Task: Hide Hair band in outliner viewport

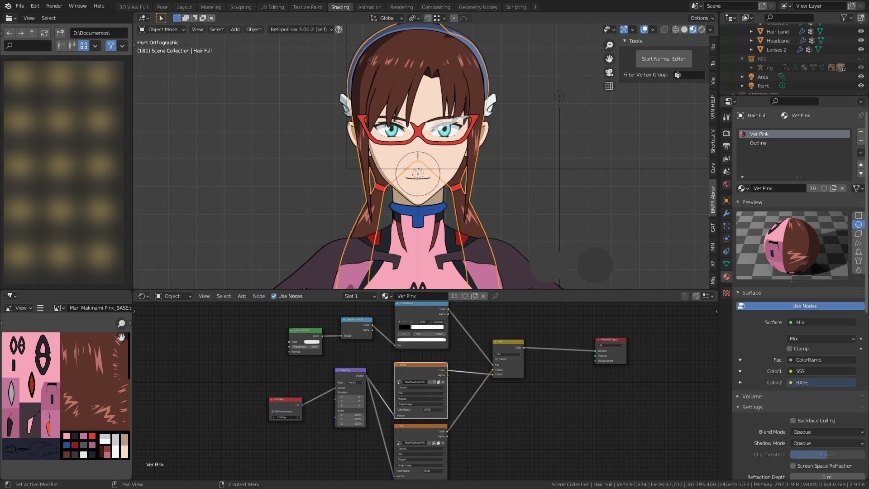Action: (860, 32)
